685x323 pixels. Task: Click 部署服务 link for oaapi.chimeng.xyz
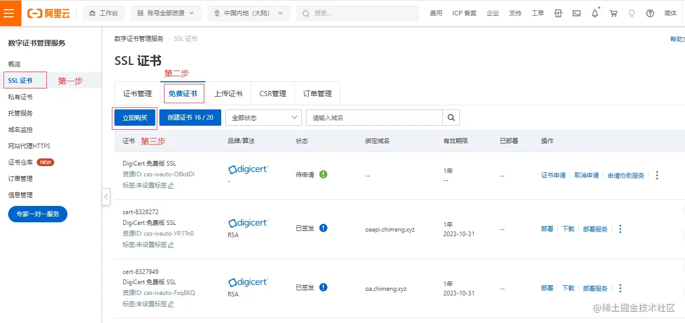(595, 229)
